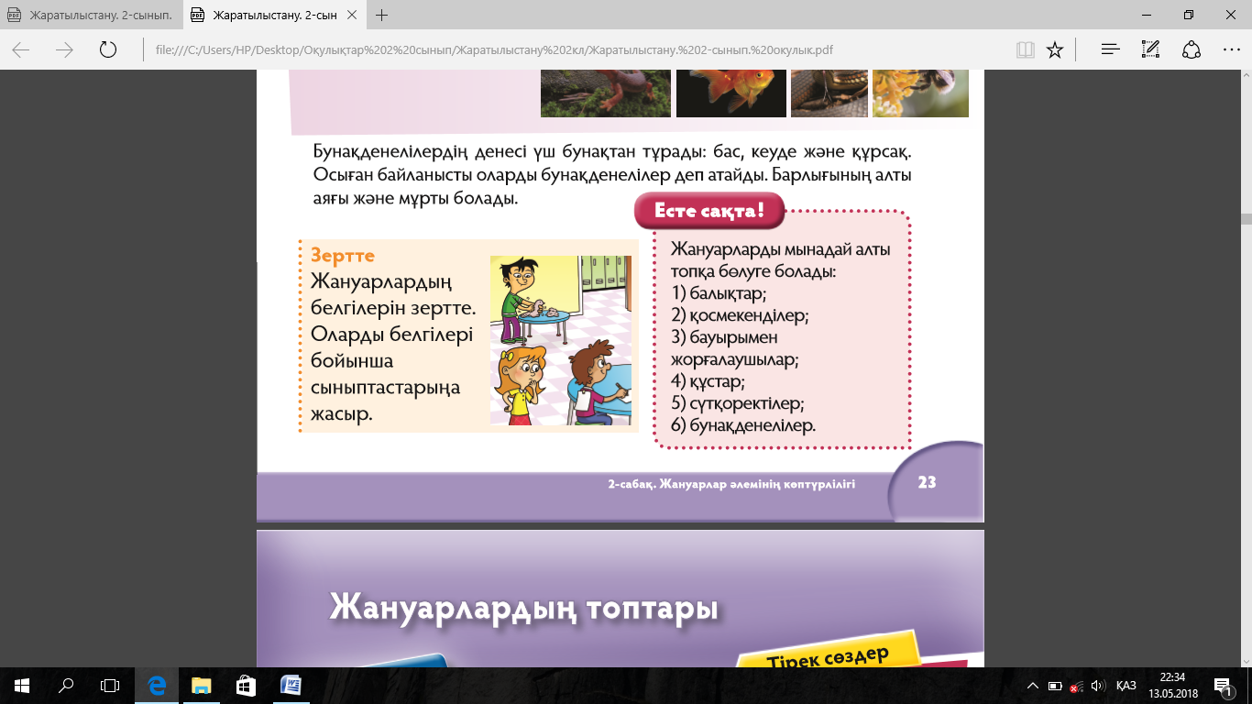Click the bee on flower photo

(x=920, y=94)
